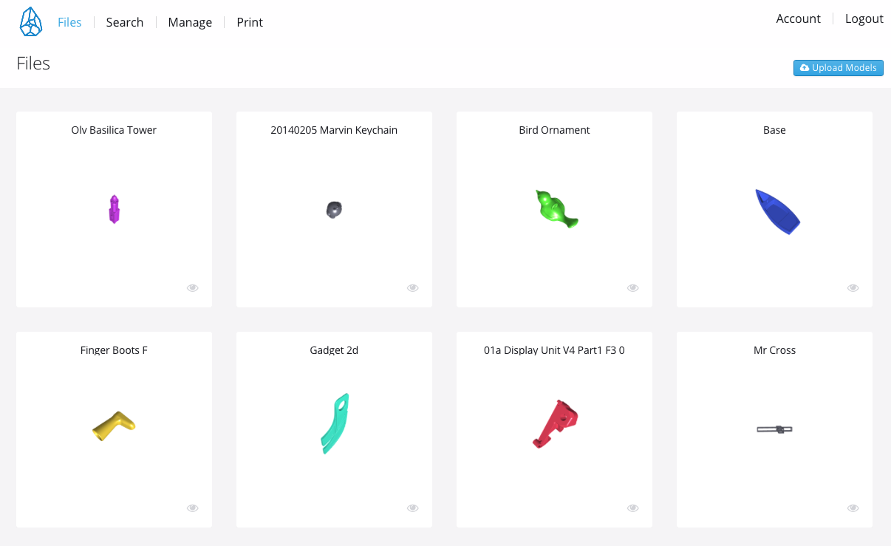
Task: Open the blue Base boat model thumbnail
Action: point(777,212)
